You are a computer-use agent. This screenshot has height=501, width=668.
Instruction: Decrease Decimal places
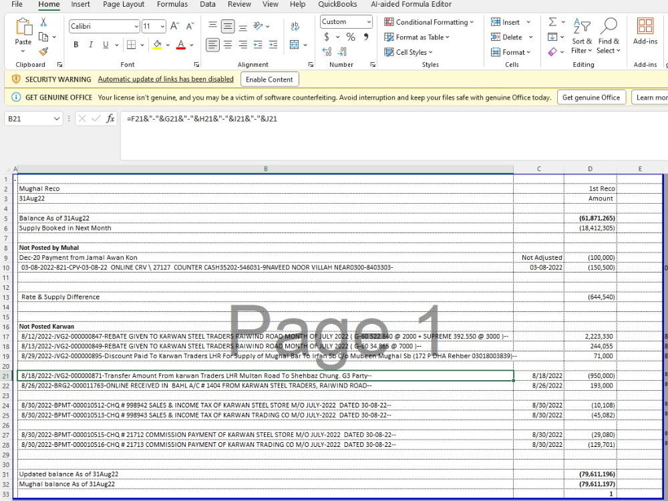click(x=341, y=52)
